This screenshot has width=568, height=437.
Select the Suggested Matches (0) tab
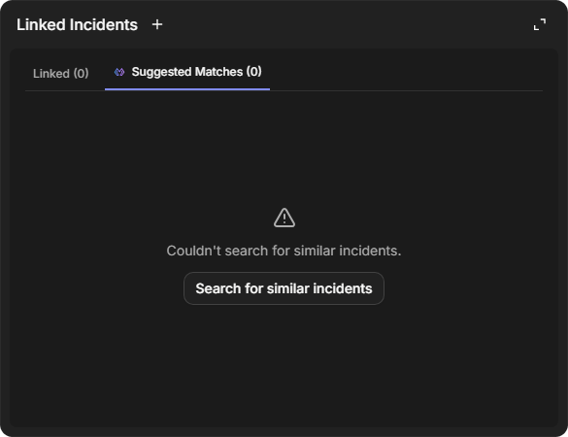[187, 72]
